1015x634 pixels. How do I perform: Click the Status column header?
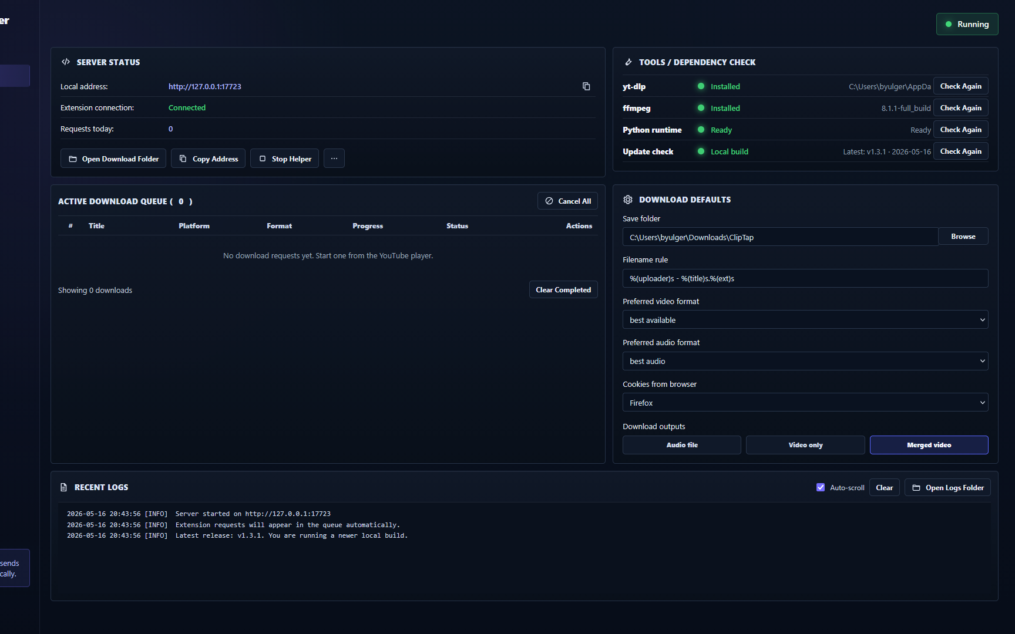(x=457, y=225)
